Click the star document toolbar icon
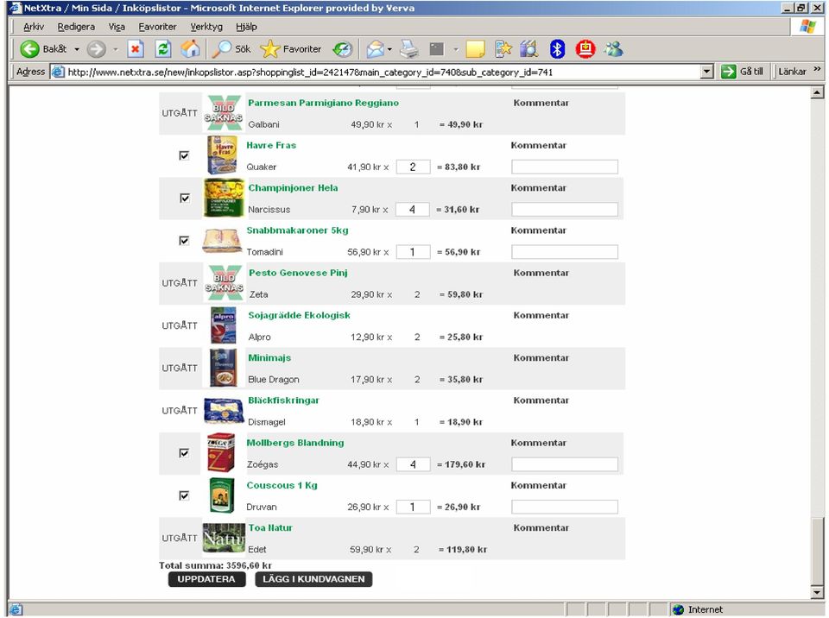This screenshot has height=618, width=829. pos(503,49)
